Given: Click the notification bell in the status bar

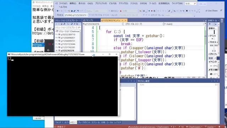Looking at the screenshot, I should [x=220, y=127].
